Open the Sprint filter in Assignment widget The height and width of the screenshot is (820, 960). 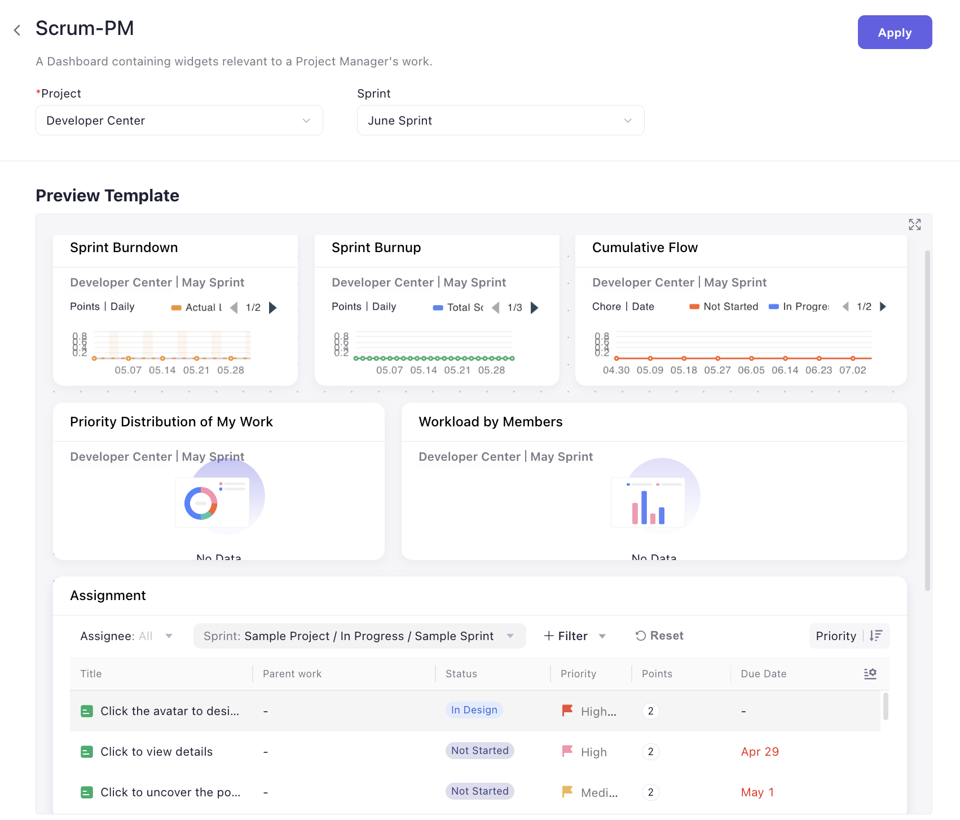point(359,636)
